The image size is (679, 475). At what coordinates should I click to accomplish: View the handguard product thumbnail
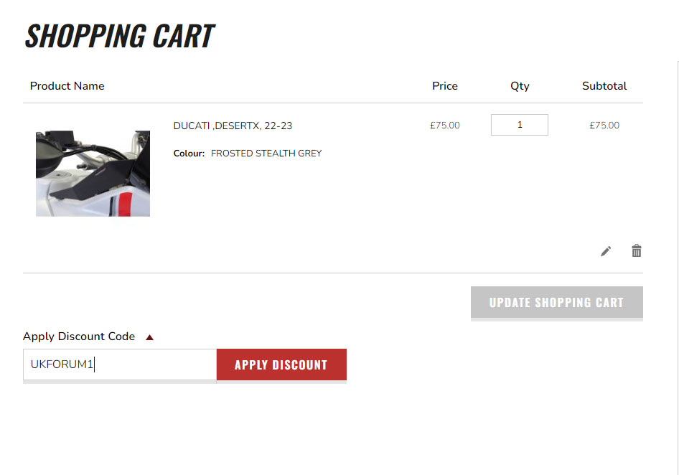click(x=93, y=173)
